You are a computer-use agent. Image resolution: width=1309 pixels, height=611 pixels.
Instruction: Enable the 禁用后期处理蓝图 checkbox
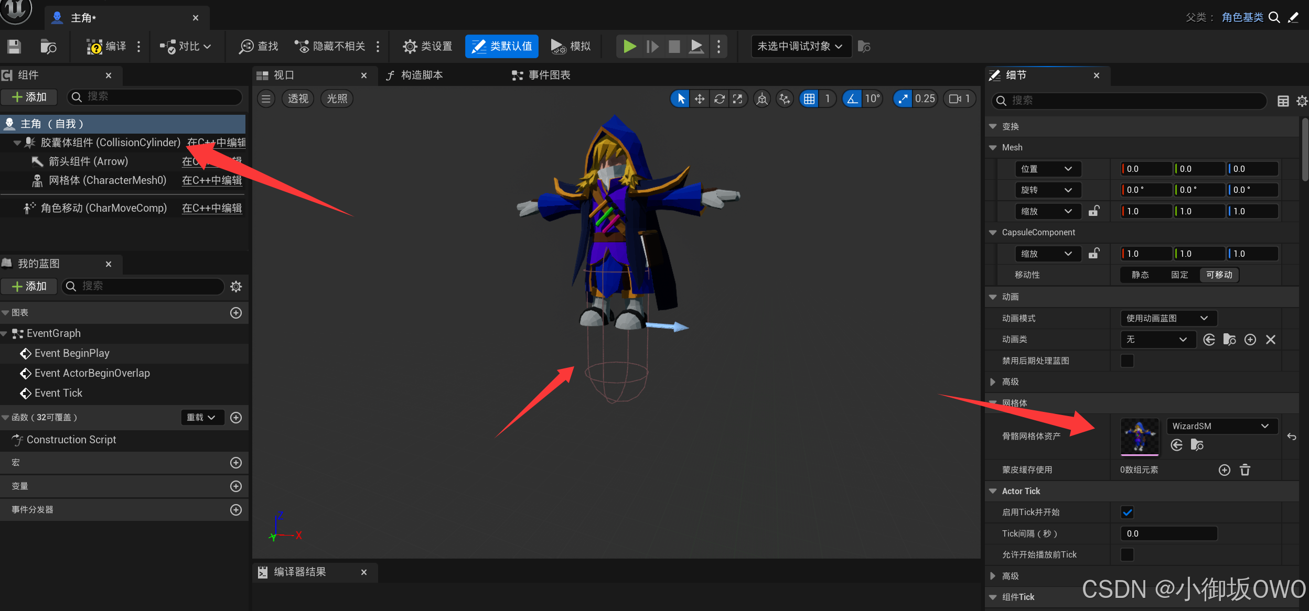[1127, 361]
